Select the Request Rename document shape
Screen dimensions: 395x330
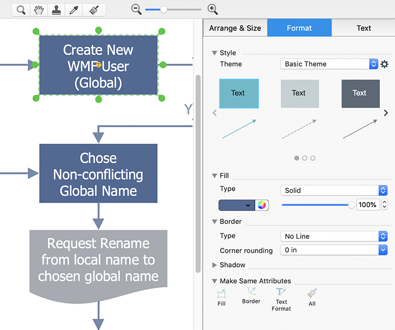pyautogui.click(x=98, y=266)
